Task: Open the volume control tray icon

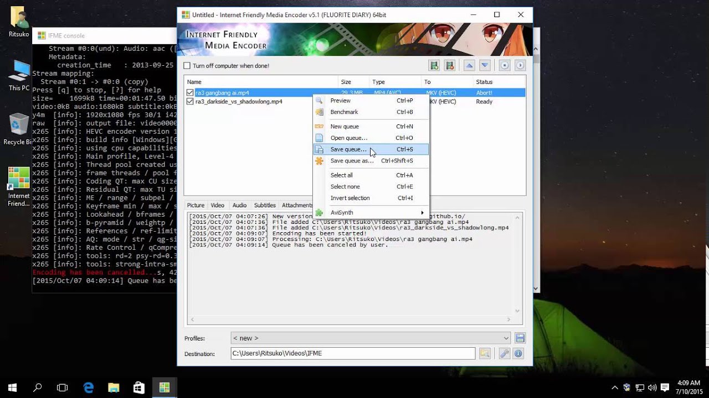Action: 652,387
